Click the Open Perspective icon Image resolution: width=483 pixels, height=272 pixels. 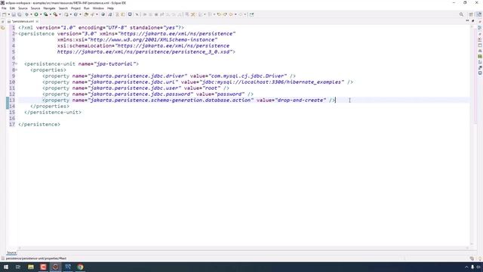click(x=471, y=14)
